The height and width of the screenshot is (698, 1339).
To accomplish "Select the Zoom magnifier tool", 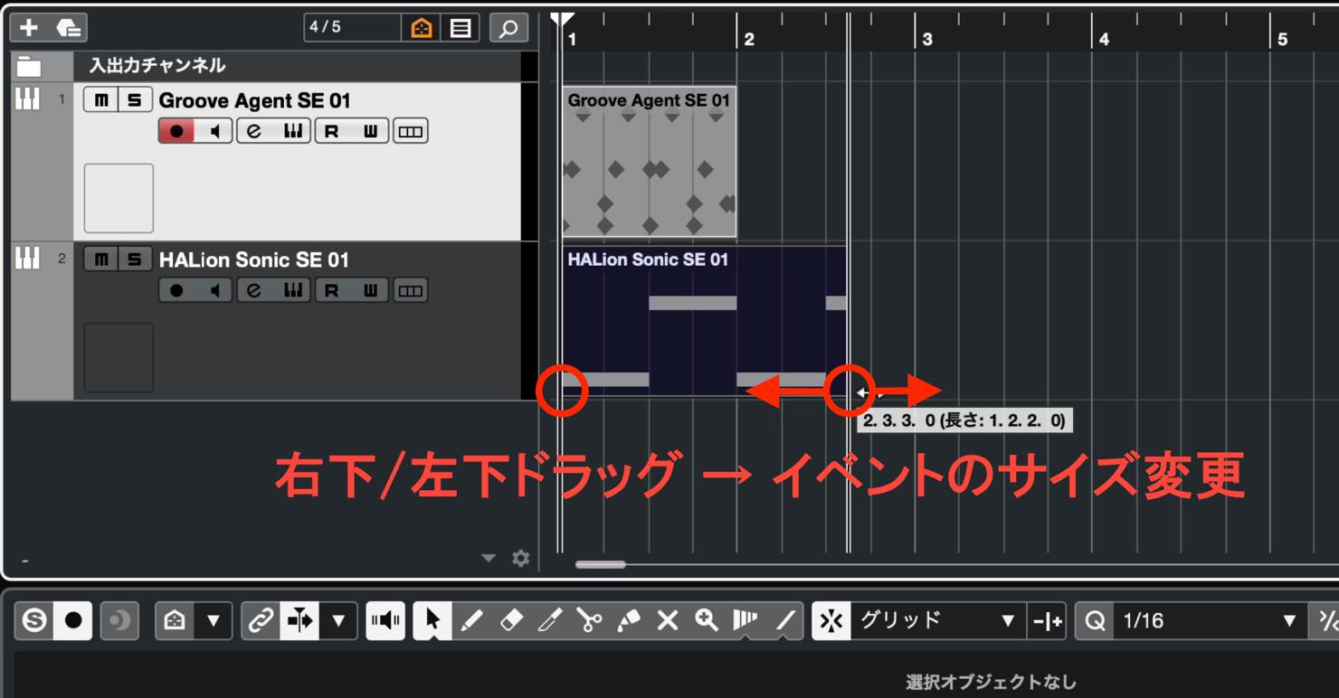I will (707, 620).
